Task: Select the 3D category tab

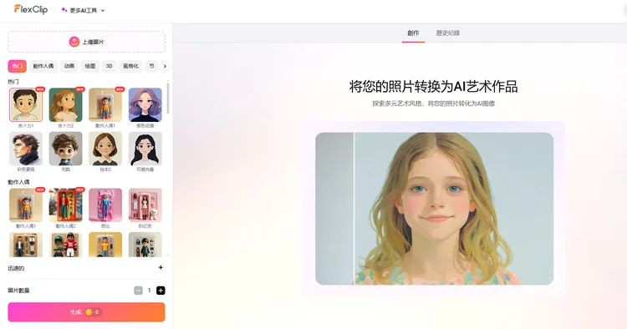Action: pos(110,66)
